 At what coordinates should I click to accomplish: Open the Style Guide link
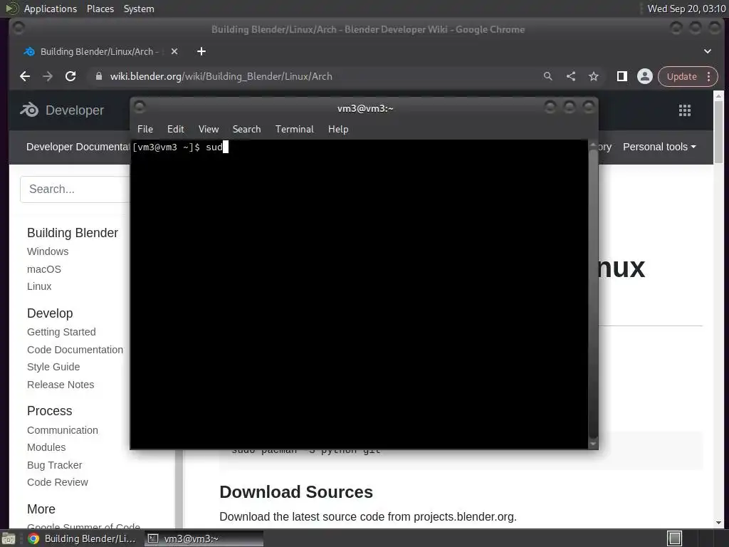click(53, 367)
